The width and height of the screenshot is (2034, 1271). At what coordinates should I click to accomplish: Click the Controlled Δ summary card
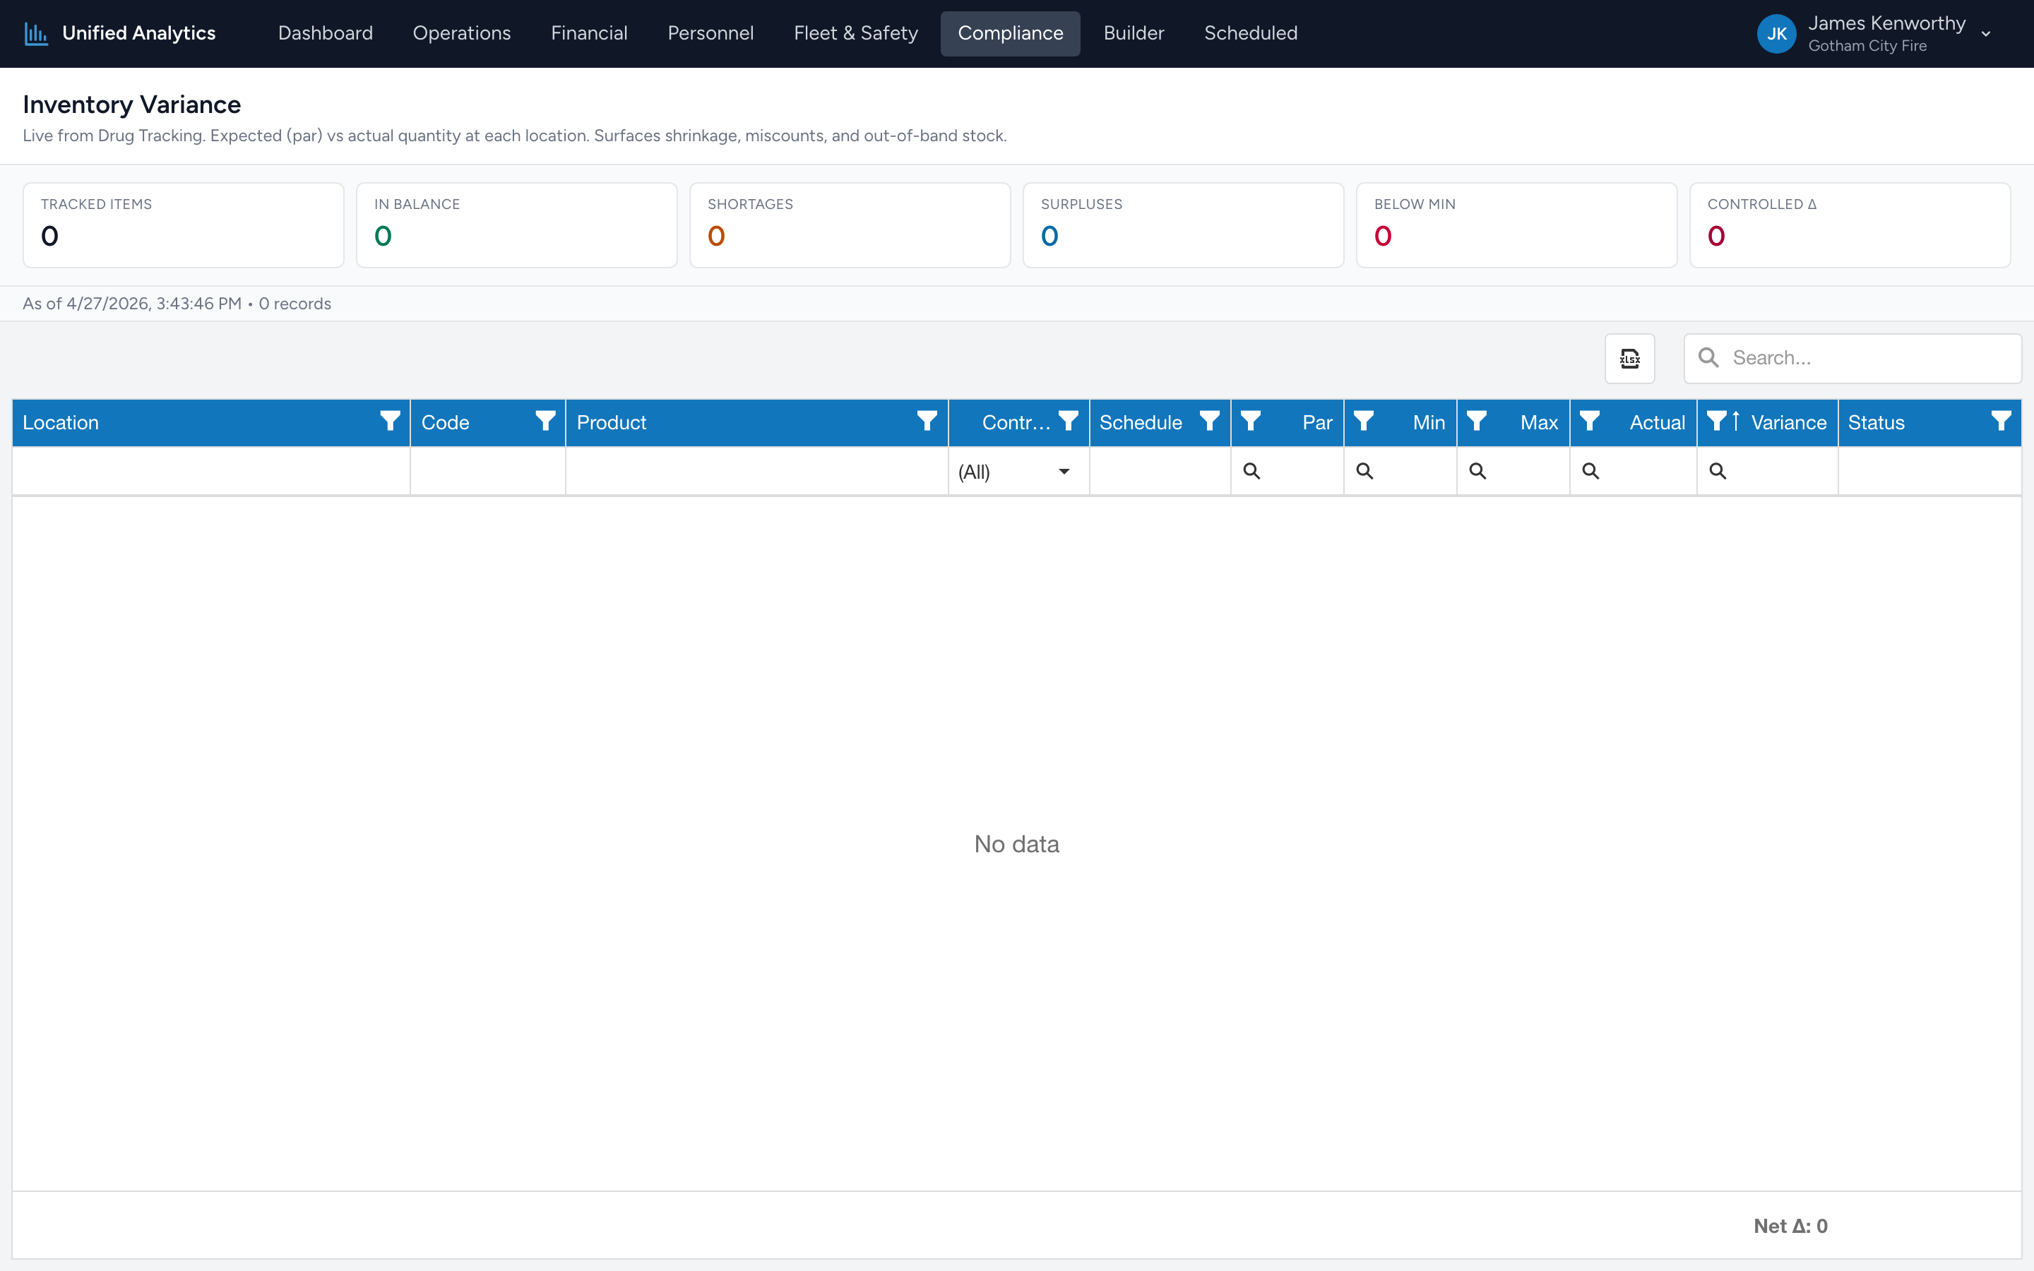click(x=1850, y=225)
